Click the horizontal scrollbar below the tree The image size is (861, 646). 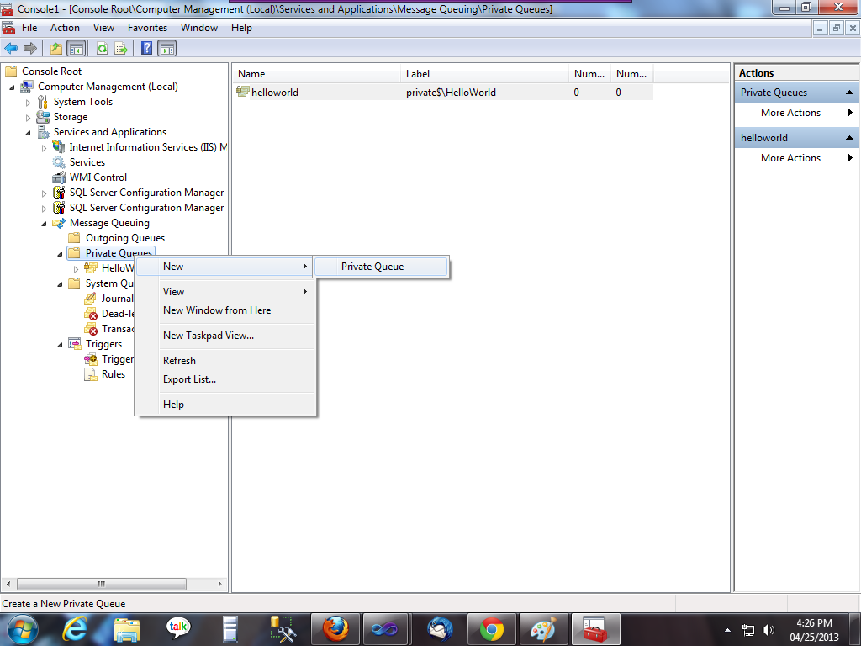point(103,583)
